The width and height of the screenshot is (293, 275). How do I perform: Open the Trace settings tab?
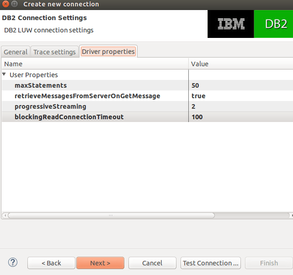[54, 52]
